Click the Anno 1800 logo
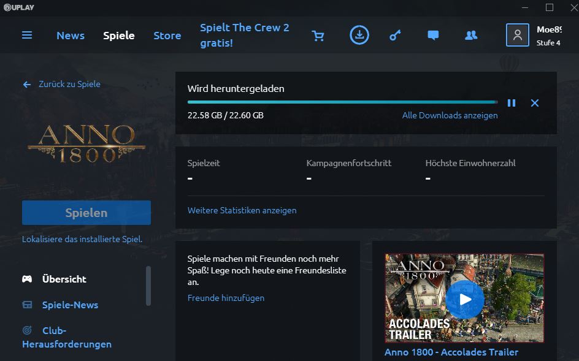 86,143
